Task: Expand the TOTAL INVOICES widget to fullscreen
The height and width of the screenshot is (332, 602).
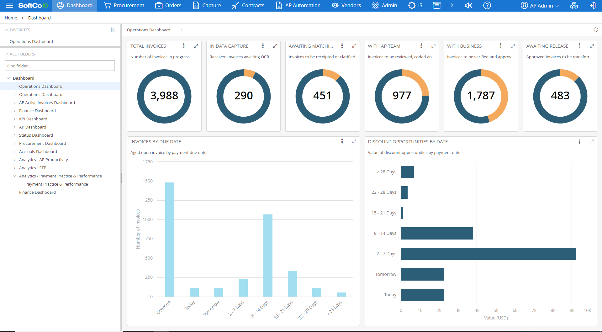Action: click(196, 45)
